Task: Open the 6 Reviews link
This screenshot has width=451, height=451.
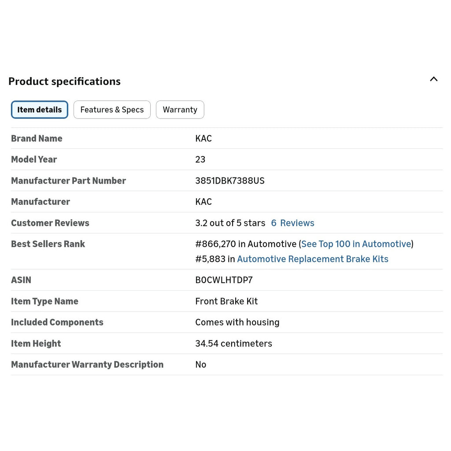Action: pyautogui.click(x=292, y=223)
